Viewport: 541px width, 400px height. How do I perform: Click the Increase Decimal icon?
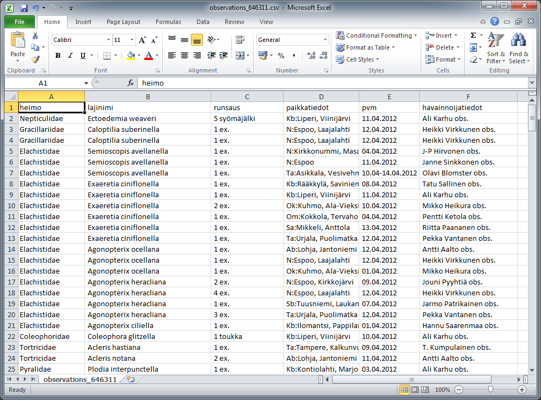tap(311, 55)
